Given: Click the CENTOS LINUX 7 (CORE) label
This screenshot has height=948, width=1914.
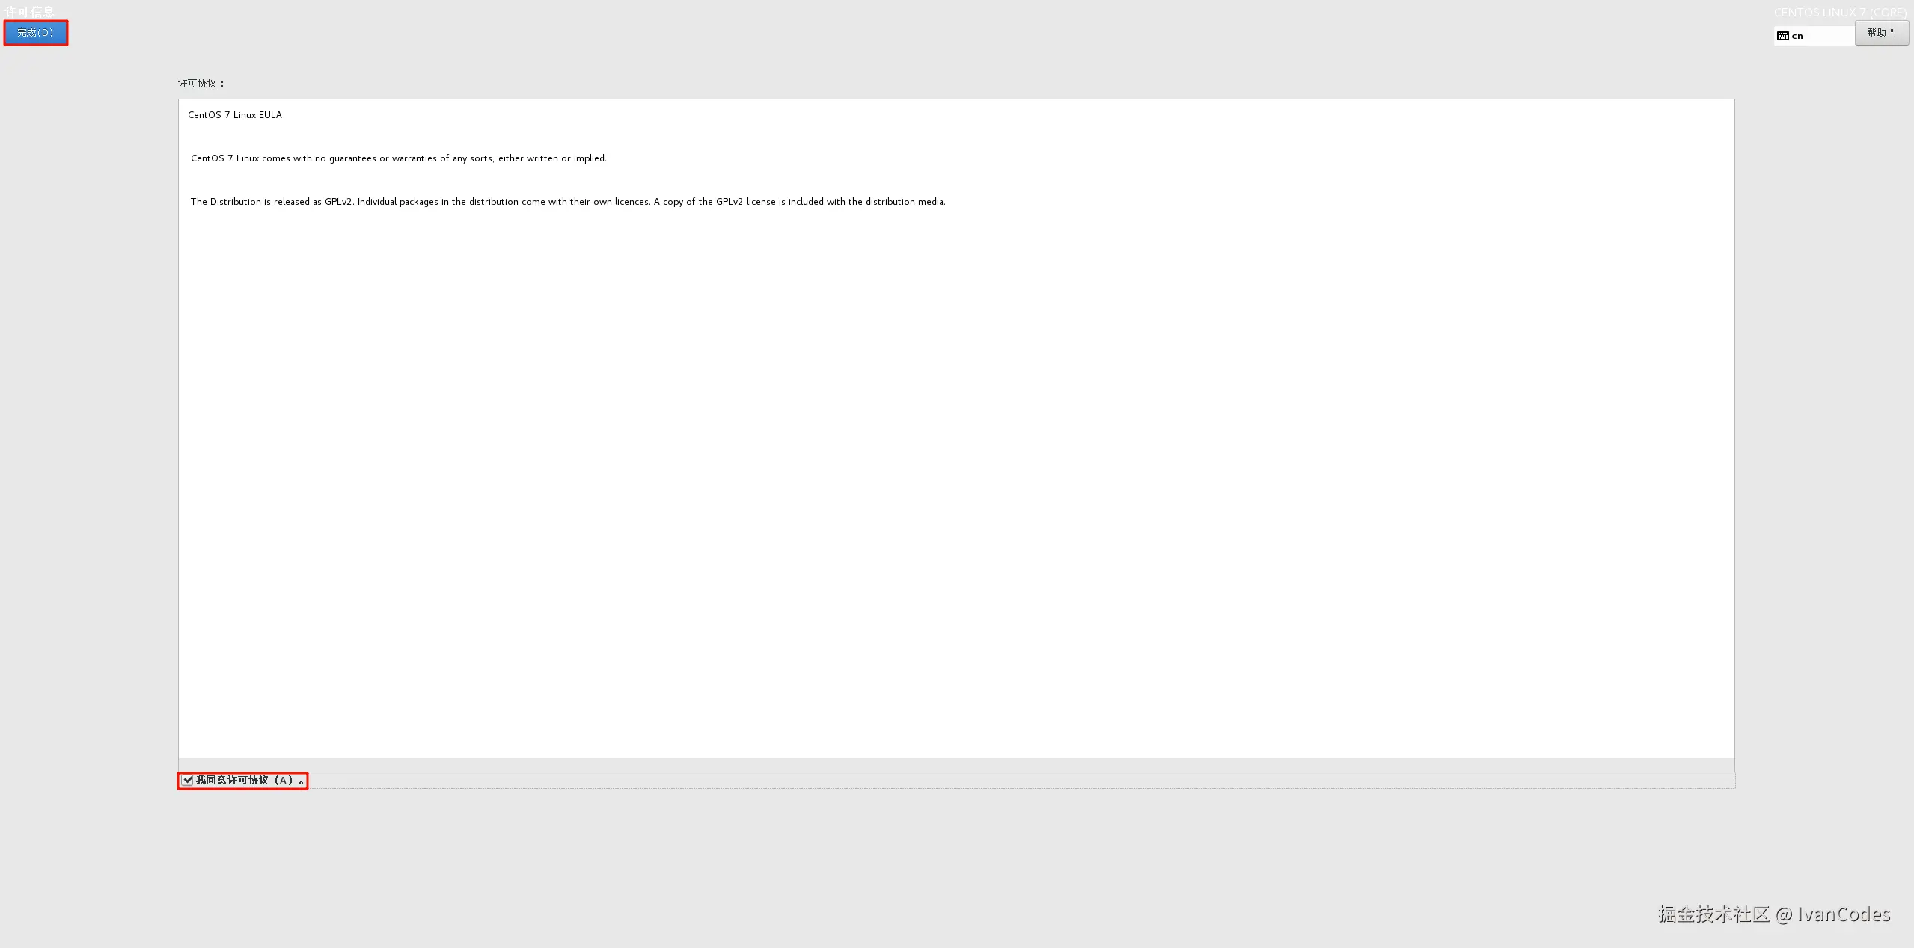Looking at the screenshot, I should (x=1839, y=13).
